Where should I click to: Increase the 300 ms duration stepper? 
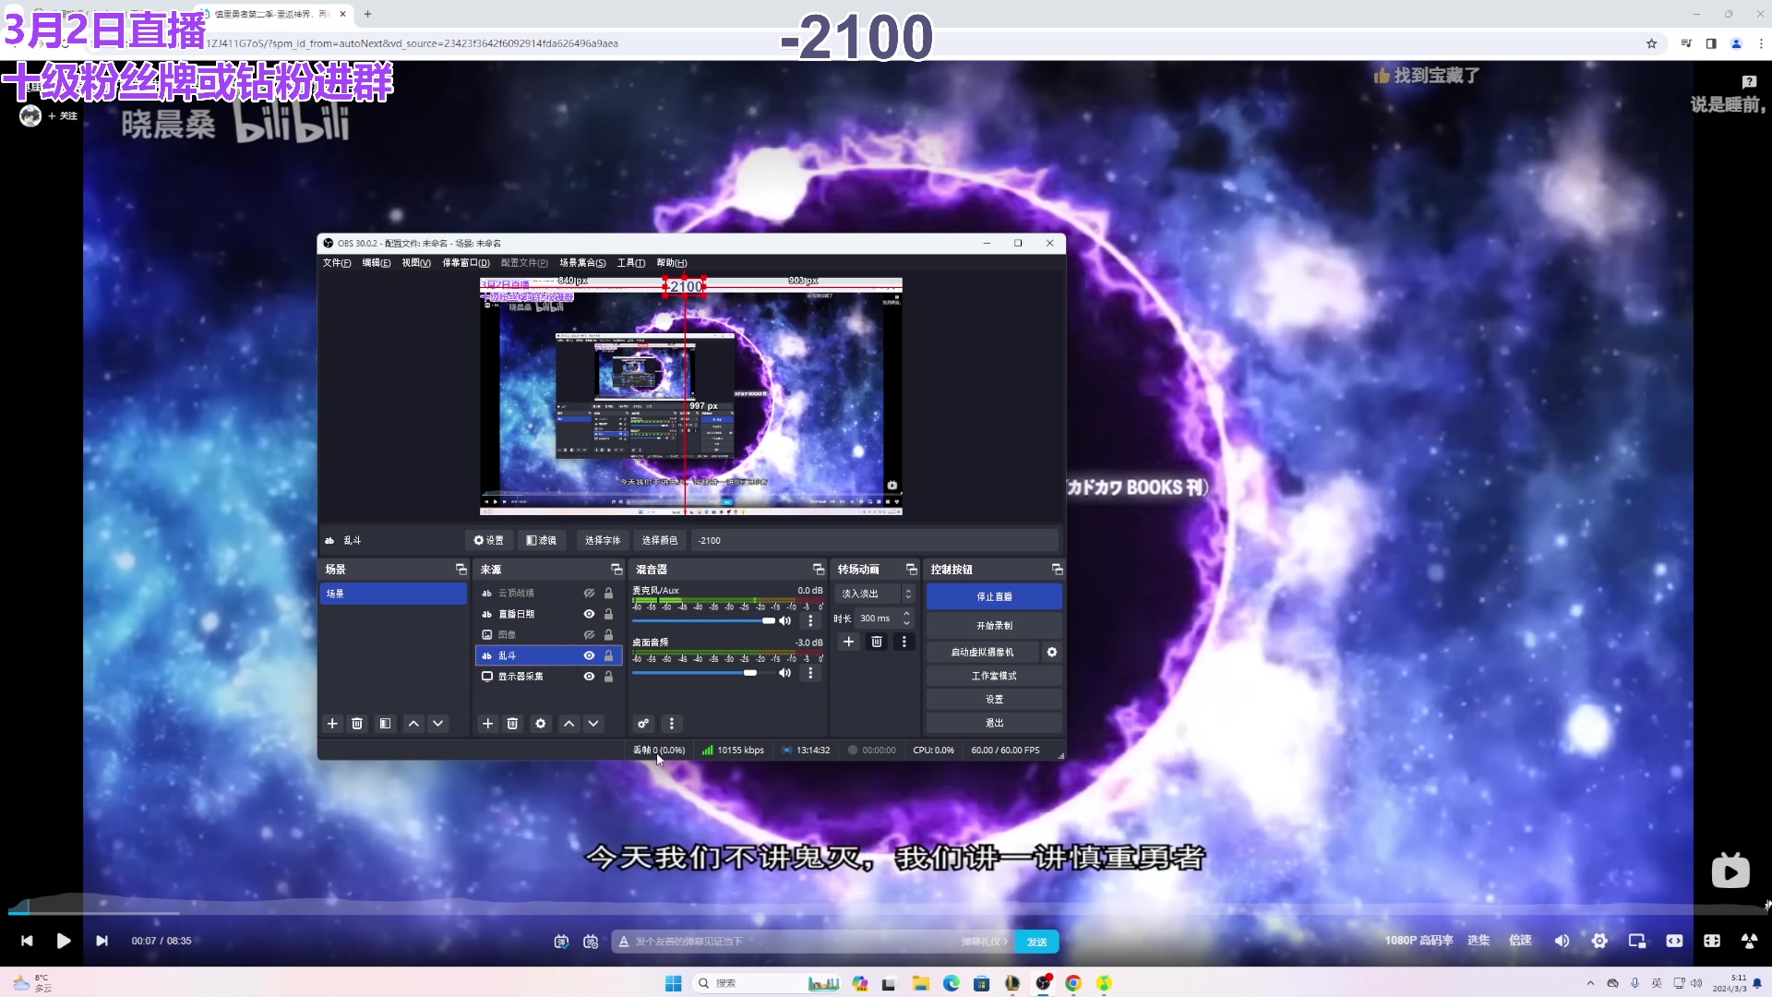point(906,614)
